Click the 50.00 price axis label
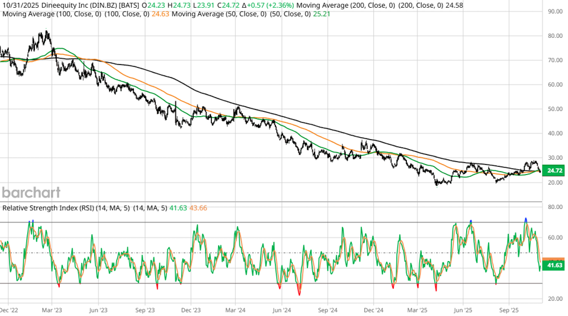Viewport: 568px width, 316px height. tap(554, 109)
